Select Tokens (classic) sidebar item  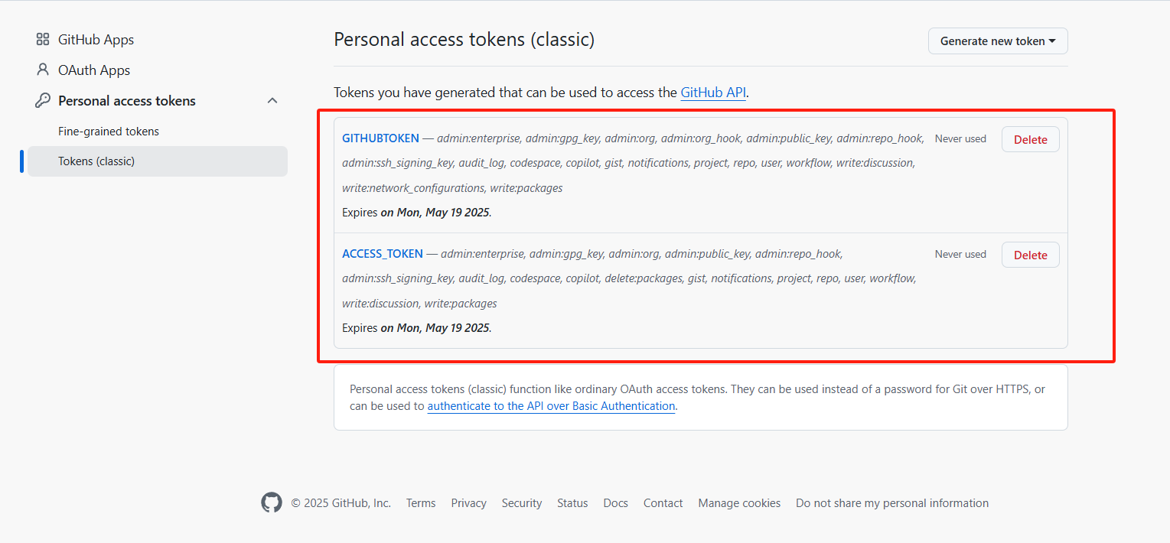coord(96,161)
